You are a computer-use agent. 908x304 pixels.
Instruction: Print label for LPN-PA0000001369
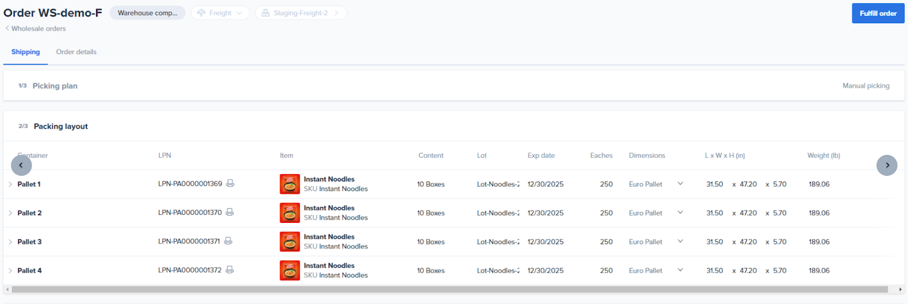click(230, 183)
